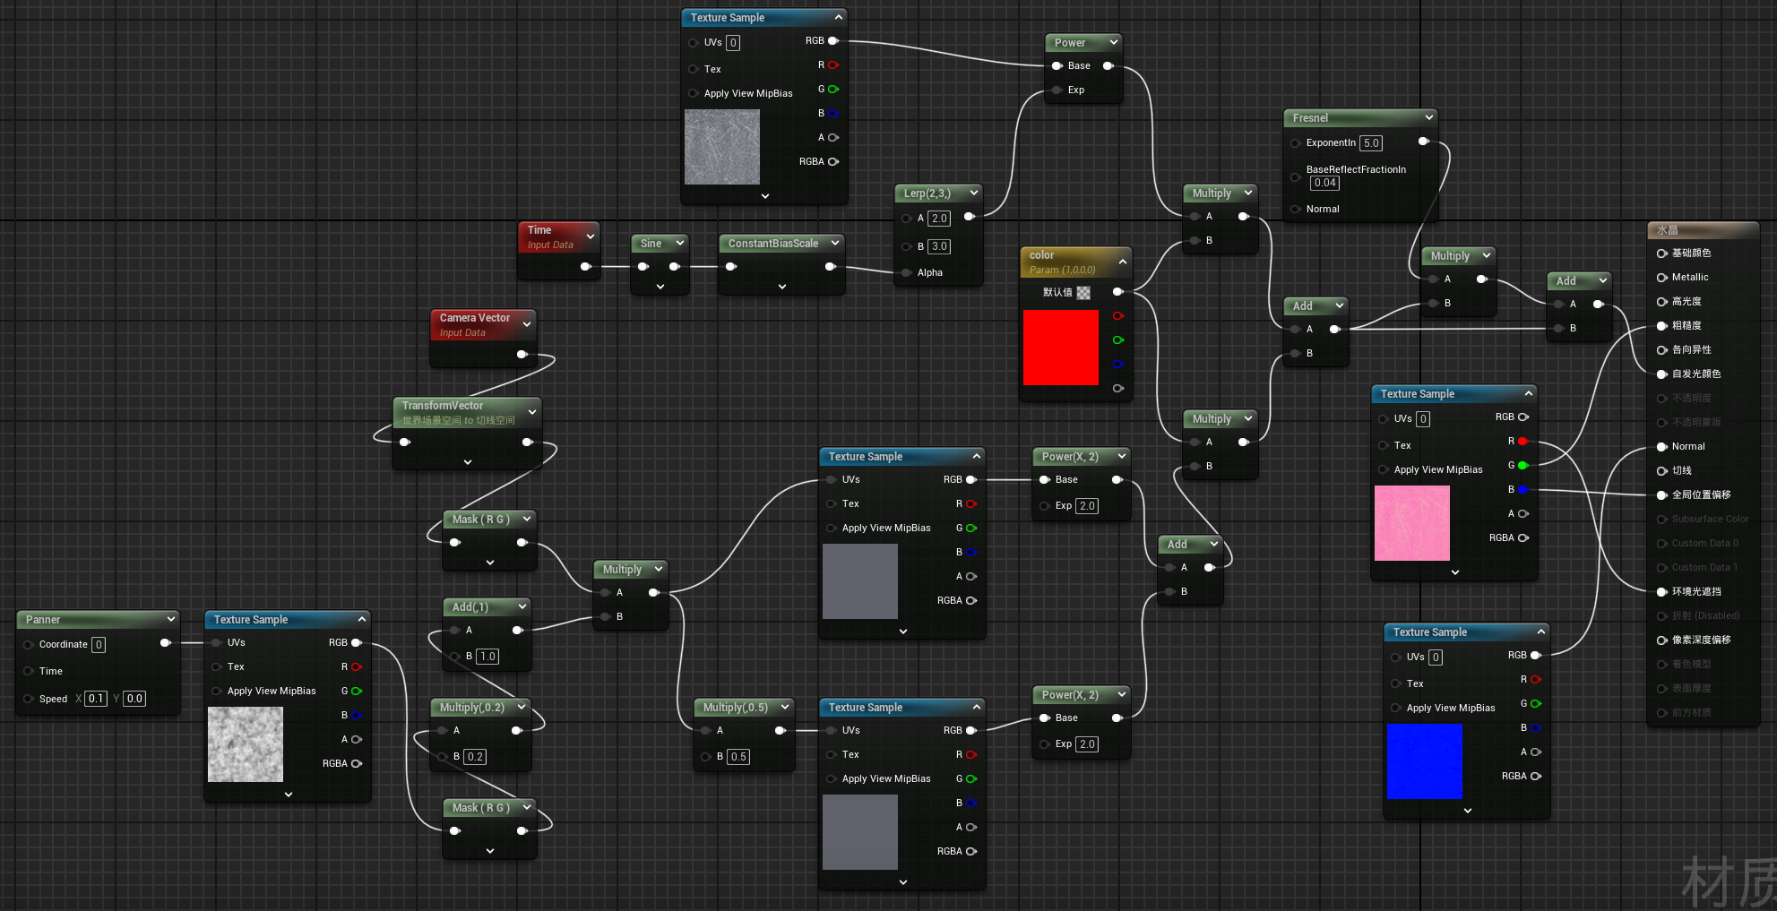1777x911 pixels.
Task: Click the Normal input pin on the 水晶 node
Action: pos(1661,447)
